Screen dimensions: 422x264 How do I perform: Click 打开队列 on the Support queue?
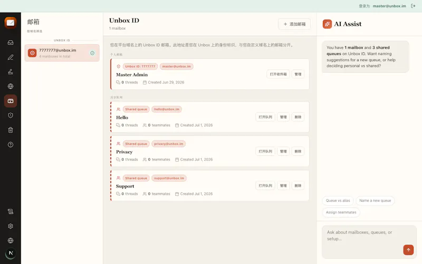point(265,186)
